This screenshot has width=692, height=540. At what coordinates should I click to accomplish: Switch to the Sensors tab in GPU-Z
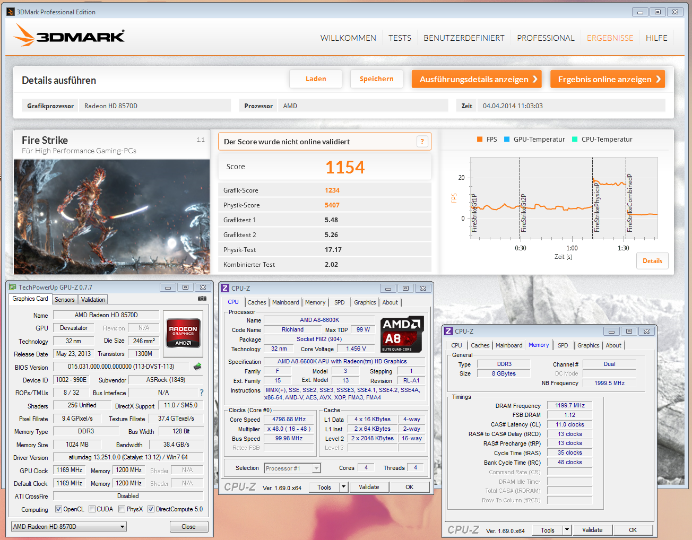(65, 300)
